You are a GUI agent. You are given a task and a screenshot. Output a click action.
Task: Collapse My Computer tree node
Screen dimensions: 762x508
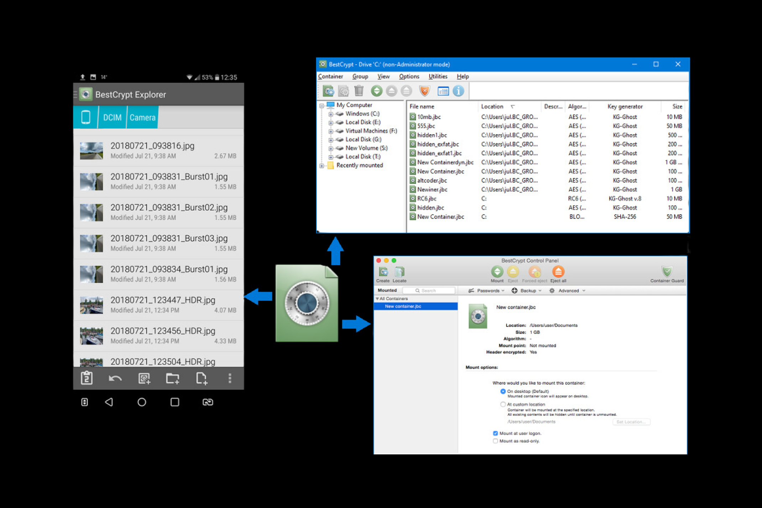[x=322, y=106]
